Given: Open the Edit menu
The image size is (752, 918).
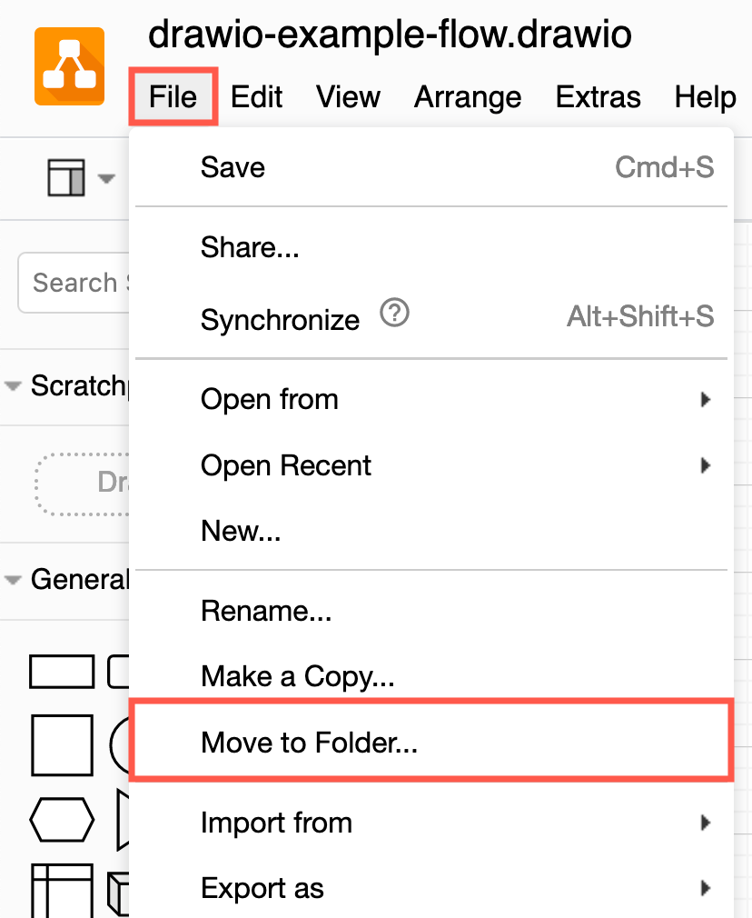Looking at the screenshot, I should tap(256, 96).
